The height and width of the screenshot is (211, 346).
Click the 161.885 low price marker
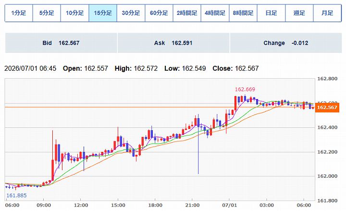click(x=16, y=195)
